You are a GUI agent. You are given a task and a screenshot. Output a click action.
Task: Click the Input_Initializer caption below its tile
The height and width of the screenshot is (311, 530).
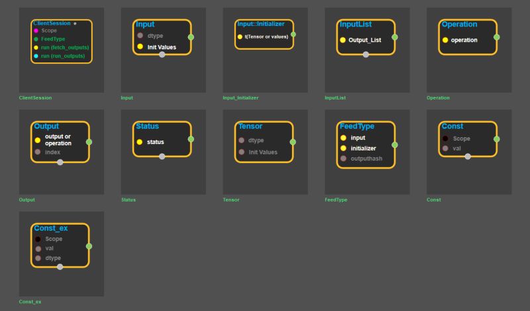pyautogui.click(x=240, y=97)
